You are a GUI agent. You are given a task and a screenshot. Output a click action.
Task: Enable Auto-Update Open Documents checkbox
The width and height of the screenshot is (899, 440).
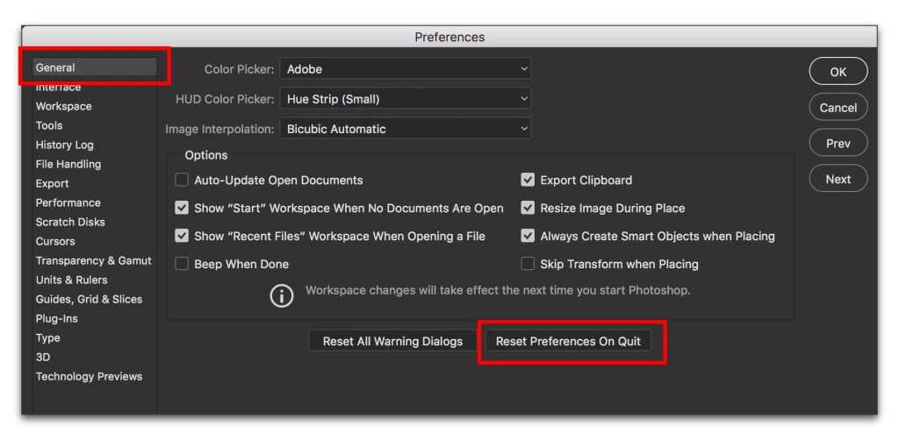[182, 181]
